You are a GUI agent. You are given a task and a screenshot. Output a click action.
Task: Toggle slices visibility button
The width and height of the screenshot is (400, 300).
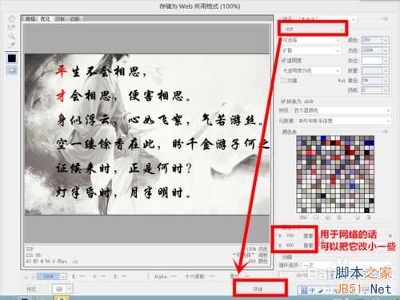pyautogui.click(x=12, y=70)
